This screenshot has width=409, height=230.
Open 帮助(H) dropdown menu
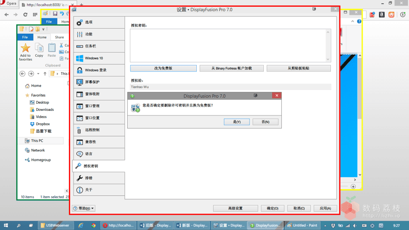(x=83, y=208)
